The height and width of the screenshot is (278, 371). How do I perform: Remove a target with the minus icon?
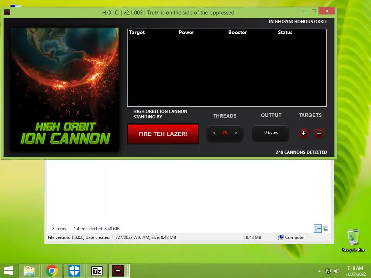tap(319, 133)
